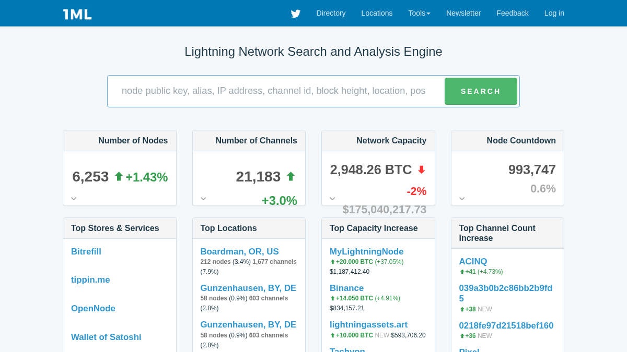Expand the Number of Nodes card chevron
This screenshot has width=627, height=352.
click(74, 199)
